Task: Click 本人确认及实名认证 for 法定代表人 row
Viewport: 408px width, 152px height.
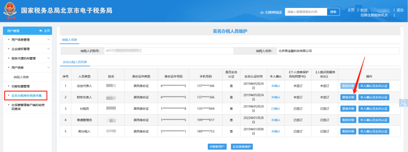Action: pyautogui.click(x=374, y=86)
